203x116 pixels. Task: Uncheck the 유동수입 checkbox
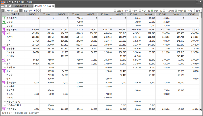(152, 10)
